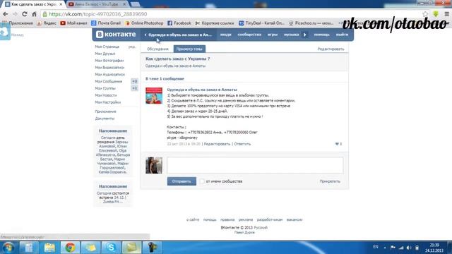Select the Просмотр темы tab

point(189,49)
